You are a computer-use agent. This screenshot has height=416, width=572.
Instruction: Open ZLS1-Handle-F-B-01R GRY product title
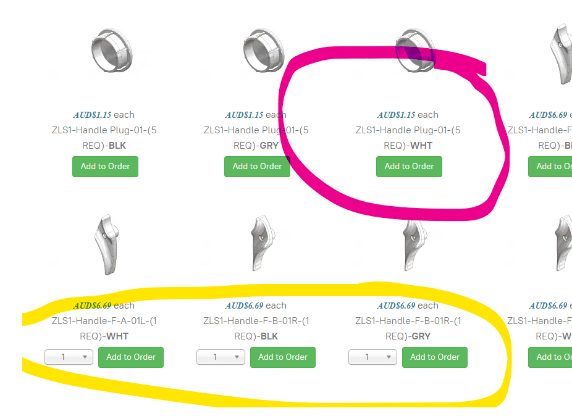[x=408, y=328]
